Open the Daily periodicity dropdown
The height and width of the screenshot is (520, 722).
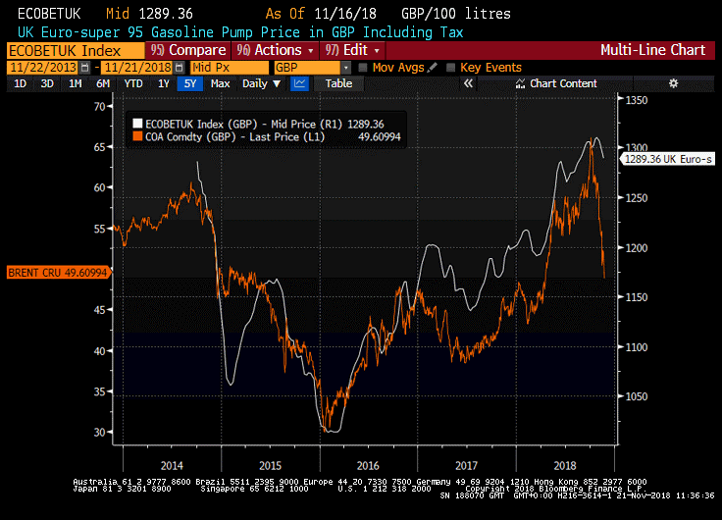tap(261, 83)
